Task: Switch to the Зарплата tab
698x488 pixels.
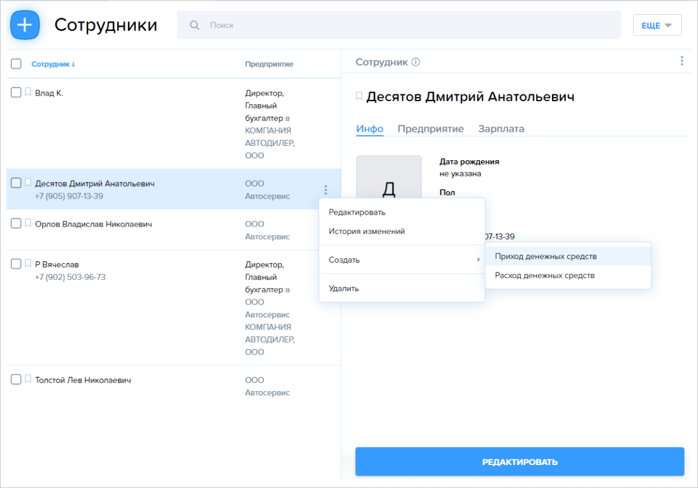Action: click(x=501, y=129)
